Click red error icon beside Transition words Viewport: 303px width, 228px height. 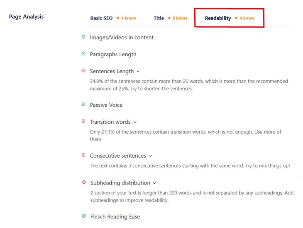[83, 121]
